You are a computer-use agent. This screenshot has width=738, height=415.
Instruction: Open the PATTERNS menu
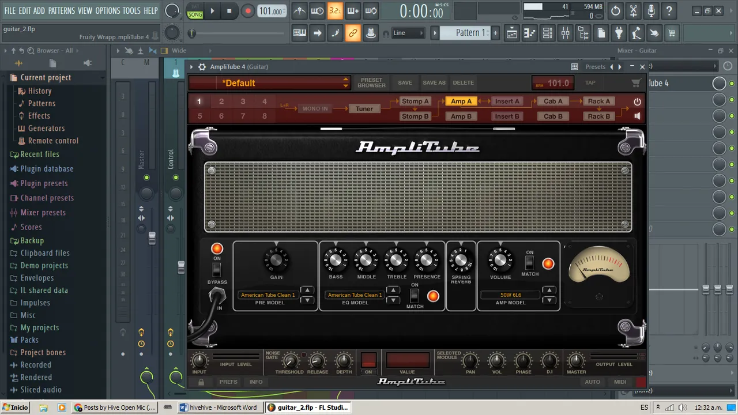click(61, 11)
